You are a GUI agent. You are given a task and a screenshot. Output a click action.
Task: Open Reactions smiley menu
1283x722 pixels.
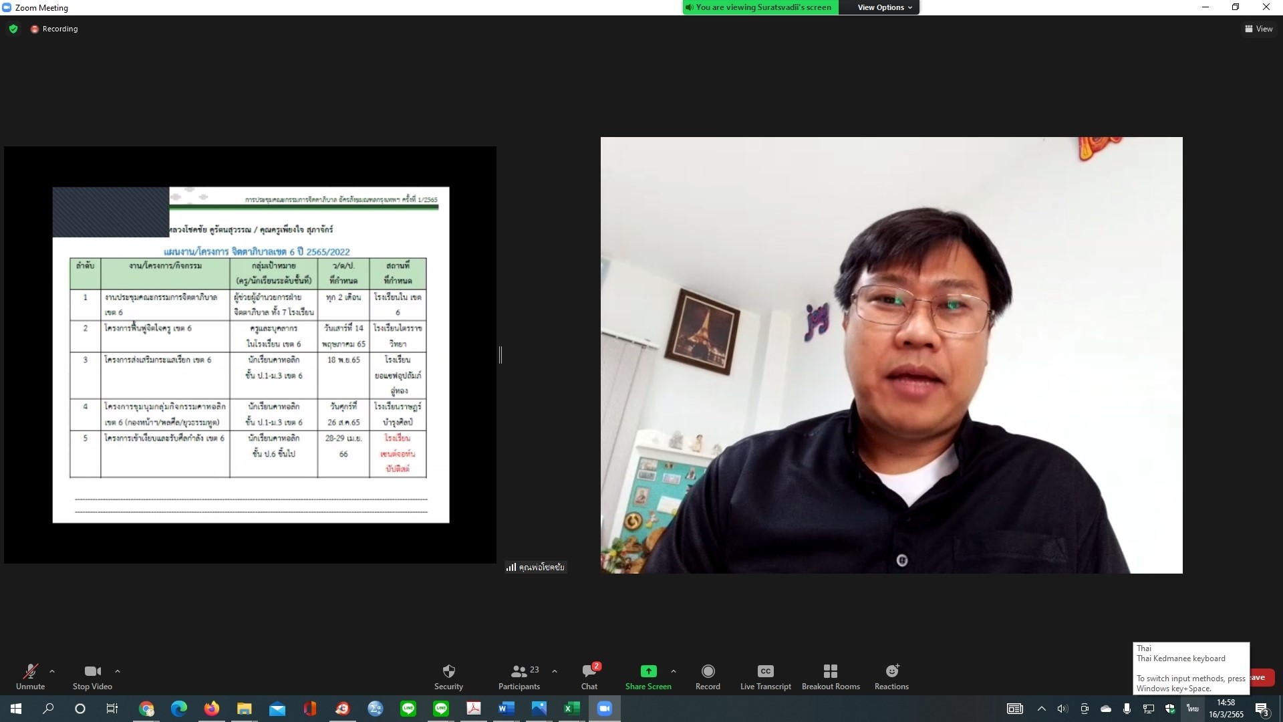coord(891,677)
